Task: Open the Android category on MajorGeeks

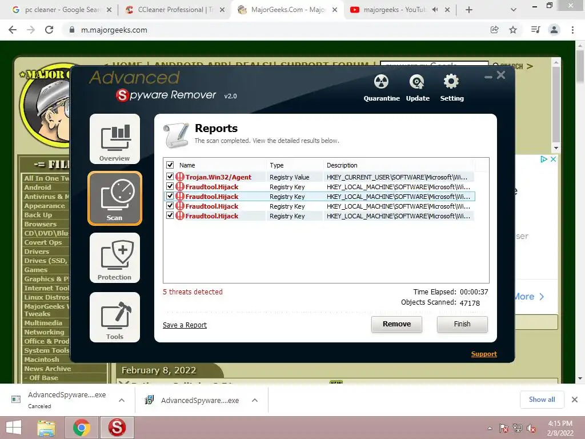Action: click(38, 187)
